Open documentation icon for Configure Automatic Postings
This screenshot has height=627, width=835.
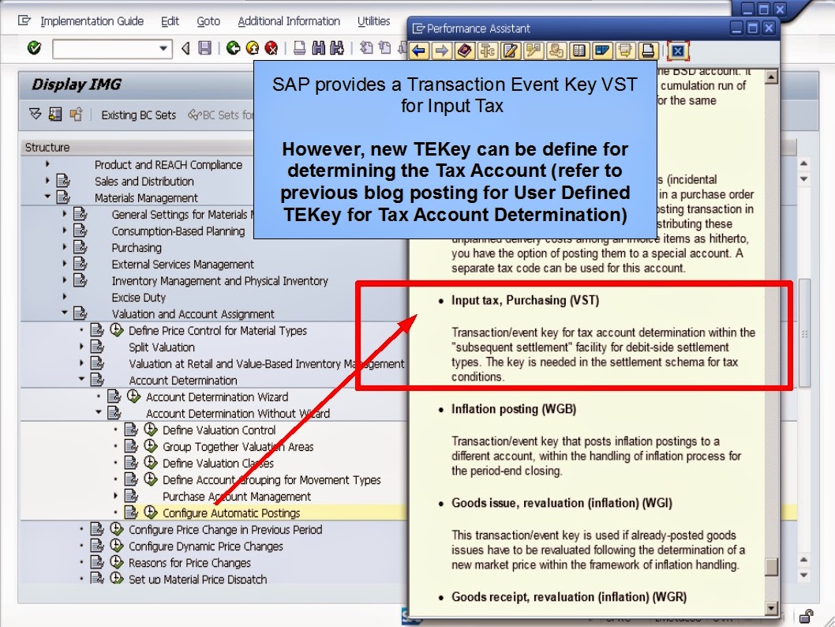click(131, 512)
